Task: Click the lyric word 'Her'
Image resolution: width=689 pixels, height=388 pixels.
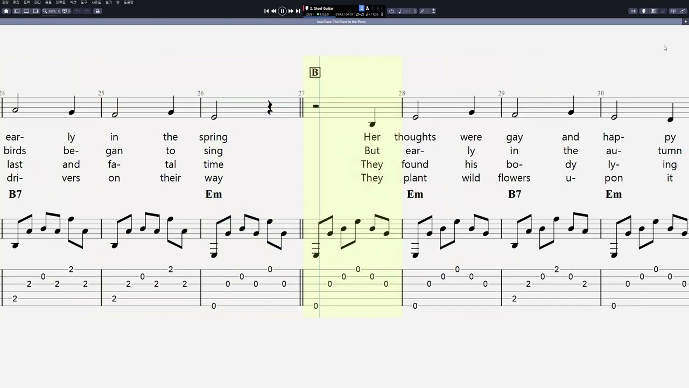Action: tap(372, 137)
